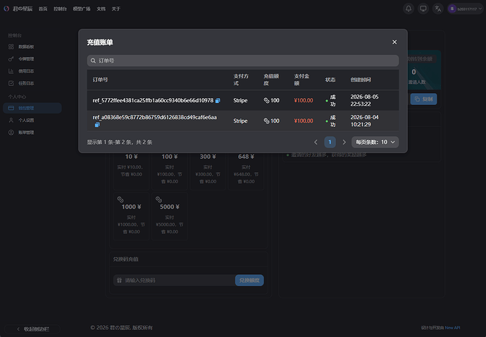Click coin icon on the 5000 ¥ recharge card
Viewport: 486px width, 337px height.
(x=158, y=200)
